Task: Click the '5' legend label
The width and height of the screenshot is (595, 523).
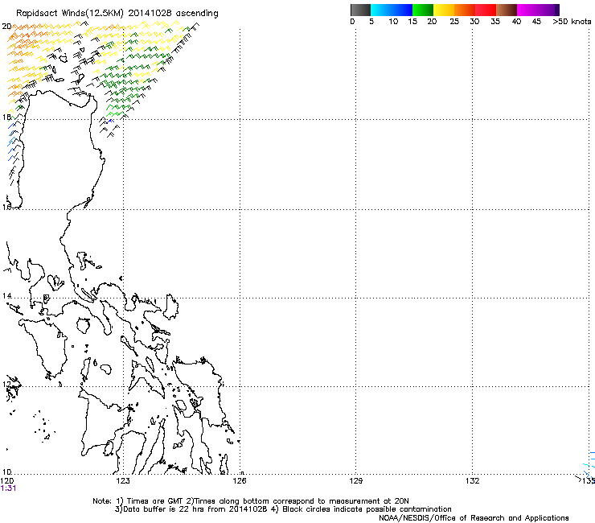Action: 371,22
